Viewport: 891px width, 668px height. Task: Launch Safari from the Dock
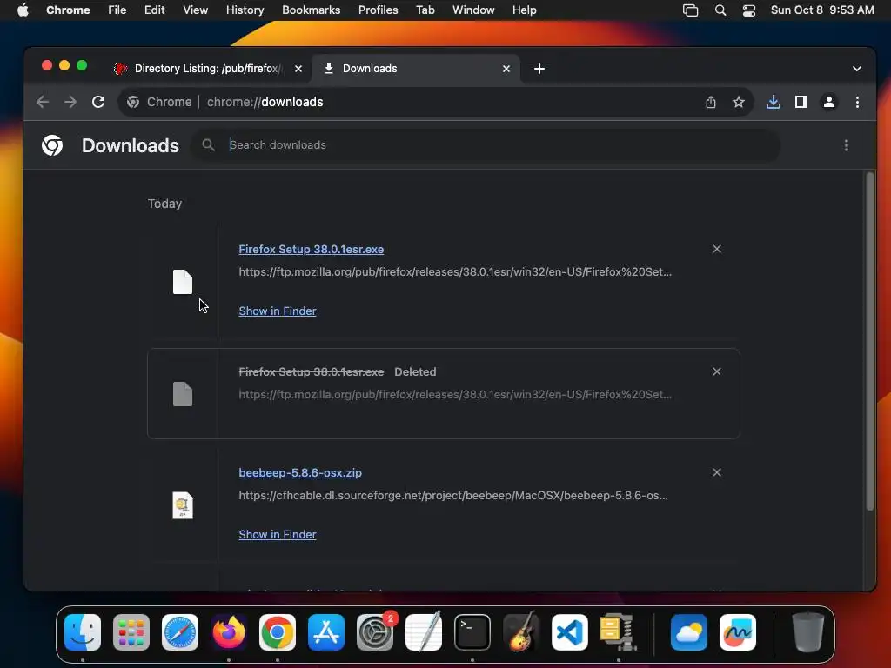click(x=180, y=632)
